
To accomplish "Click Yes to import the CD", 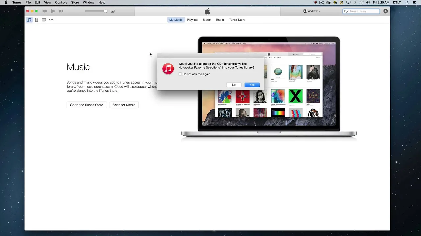I will [252, 85].
